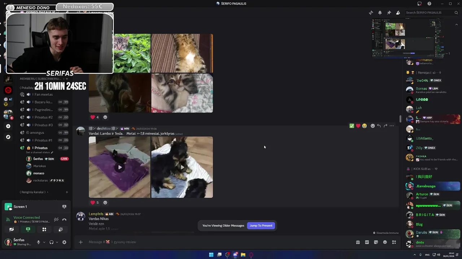Open notification settings bell icon
The width and height of the screenshot is (462, 259).
click(380, 13)
